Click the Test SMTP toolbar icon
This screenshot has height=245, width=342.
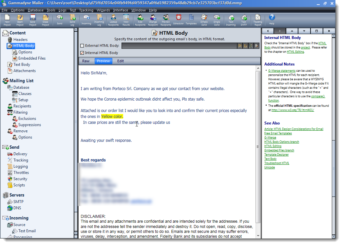244,20
